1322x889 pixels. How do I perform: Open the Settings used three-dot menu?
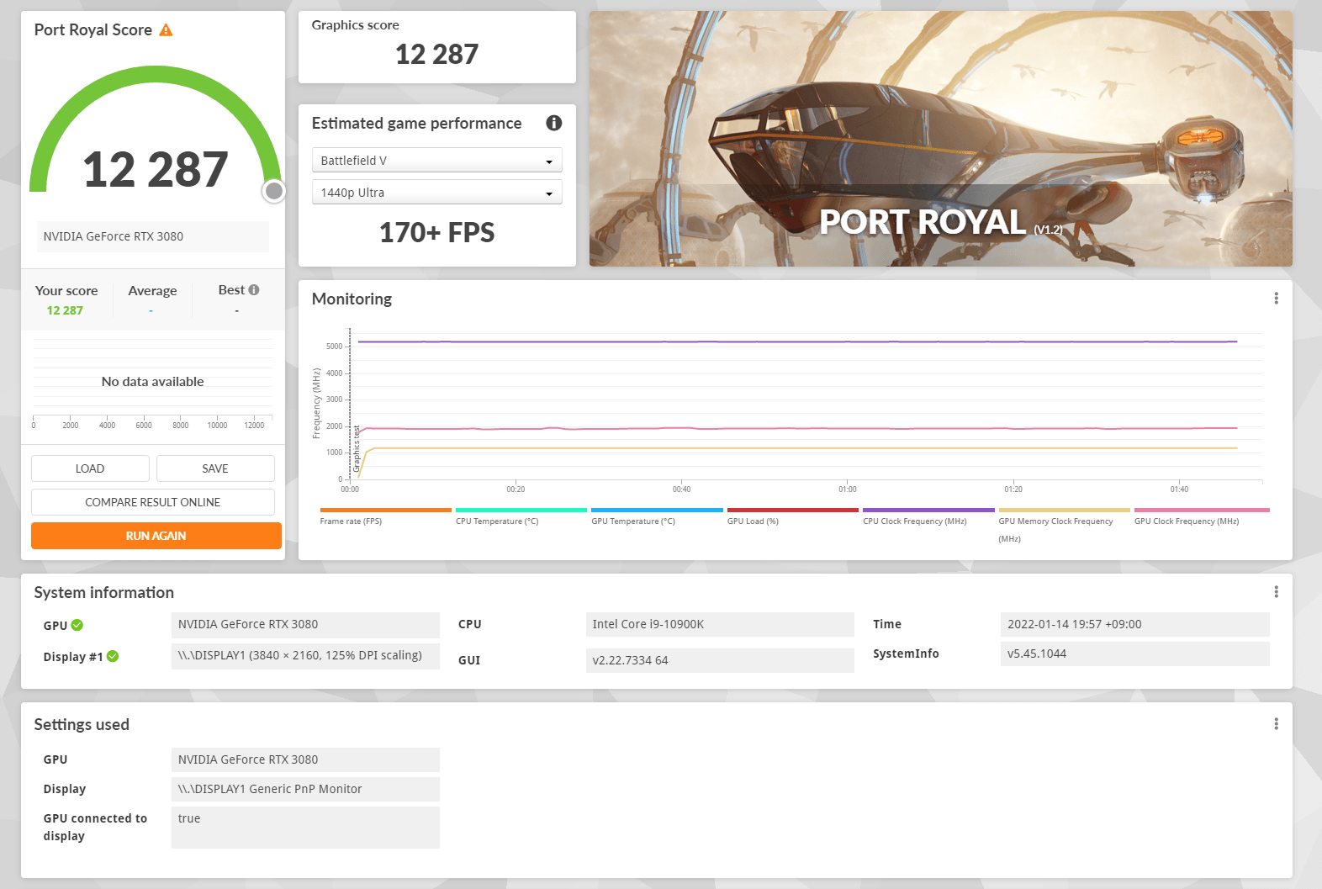coord(1276,724)
